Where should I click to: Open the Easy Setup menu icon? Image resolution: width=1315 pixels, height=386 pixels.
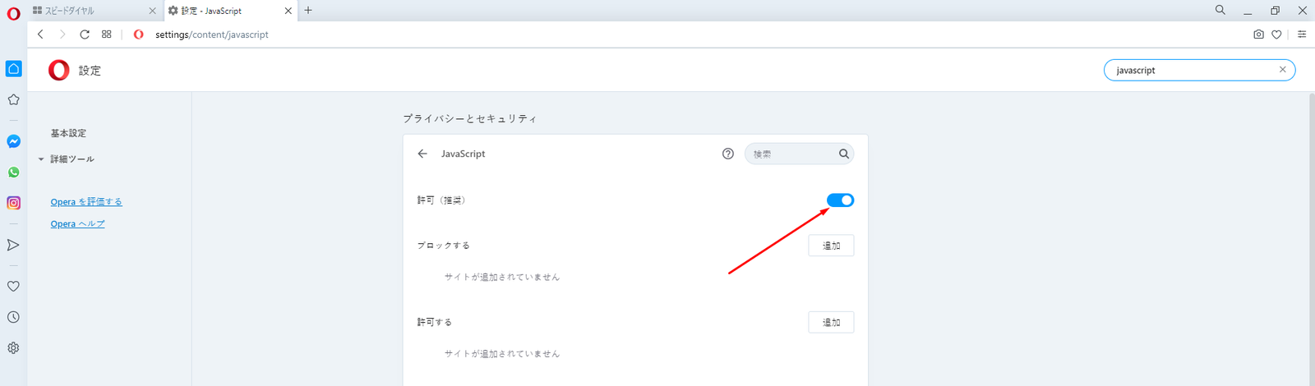(x=1302, y=34)
